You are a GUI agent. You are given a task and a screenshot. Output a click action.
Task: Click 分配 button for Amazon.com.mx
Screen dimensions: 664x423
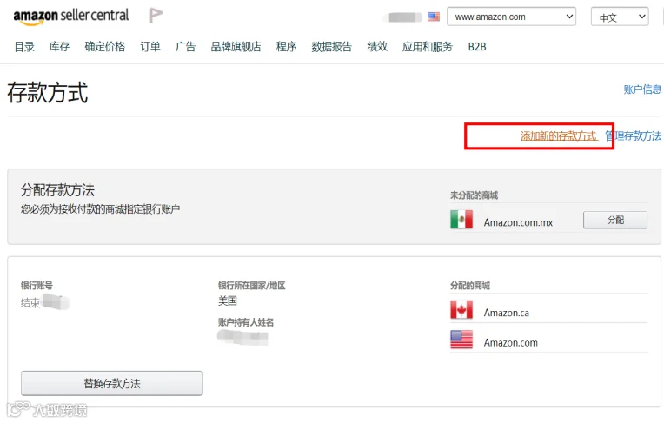615,220
